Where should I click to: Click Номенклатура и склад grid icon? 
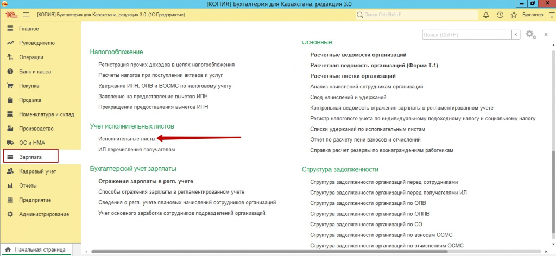(x=10, y=114)
